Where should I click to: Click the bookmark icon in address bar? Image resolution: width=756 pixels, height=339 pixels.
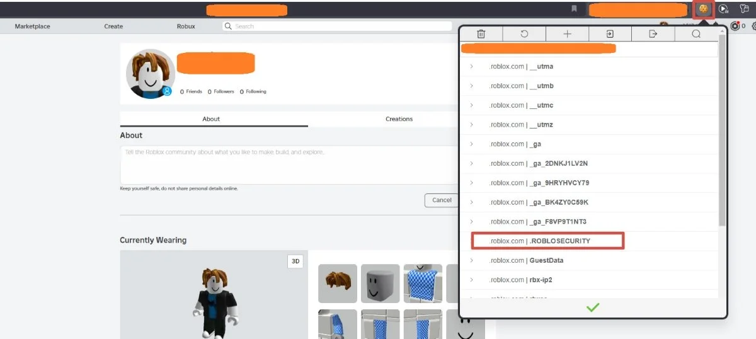574,9
